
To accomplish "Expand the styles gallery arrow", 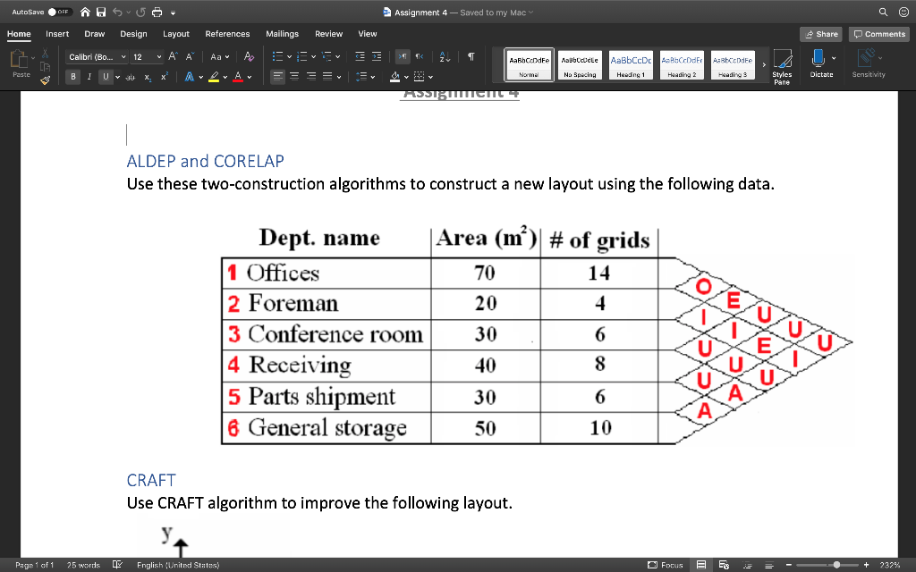I will (x=764, y=64).
